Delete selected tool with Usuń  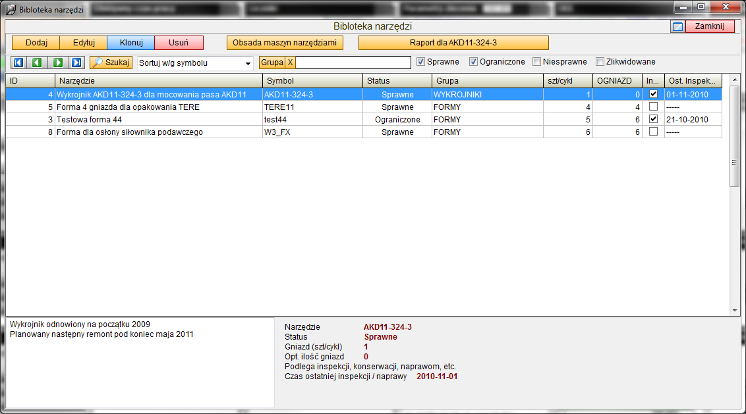(179, 43)
